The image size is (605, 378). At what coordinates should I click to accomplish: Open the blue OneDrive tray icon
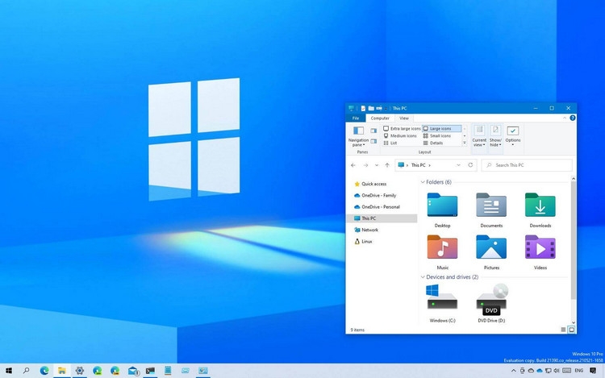pyautogui.click(x=540, y=371)
